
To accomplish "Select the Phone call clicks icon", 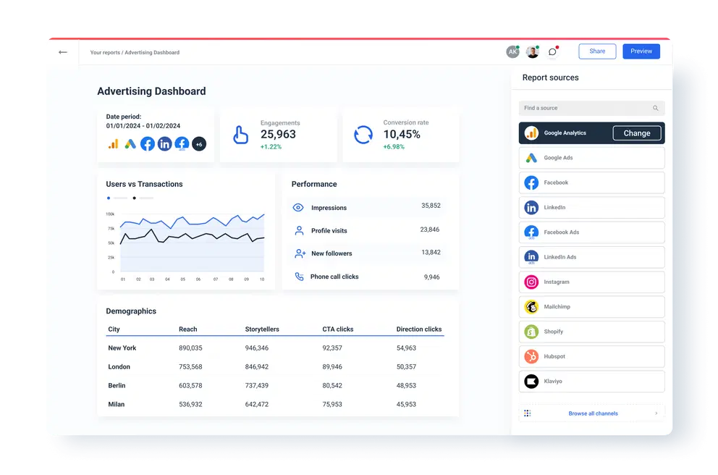I will 297,276.
